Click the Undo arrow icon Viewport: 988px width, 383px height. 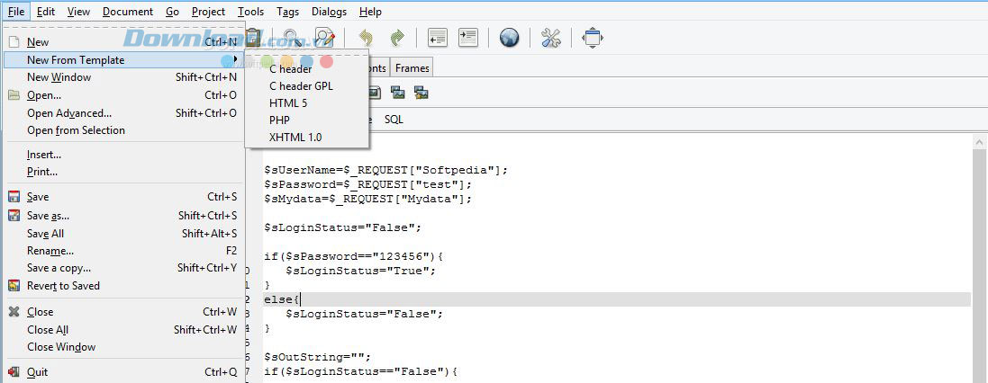point(366,38)
